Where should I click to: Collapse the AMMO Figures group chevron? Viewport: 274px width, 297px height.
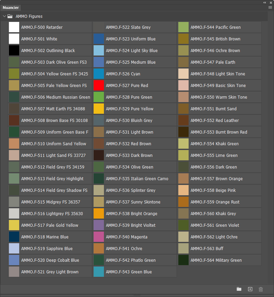pos(4,16)
